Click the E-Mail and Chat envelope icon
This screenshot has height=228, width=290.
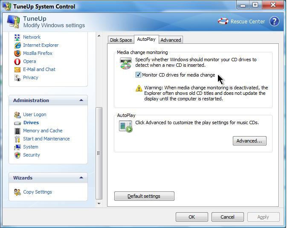17,70
